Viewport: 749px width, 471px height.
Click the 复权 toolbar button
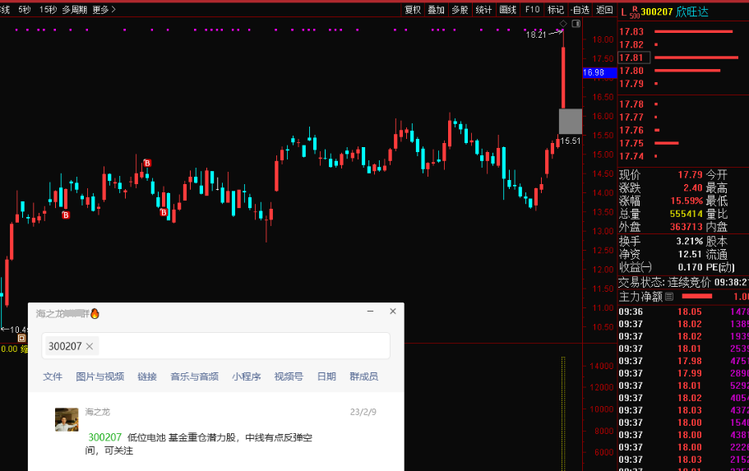pyautogui.click(x=413, y=10)
